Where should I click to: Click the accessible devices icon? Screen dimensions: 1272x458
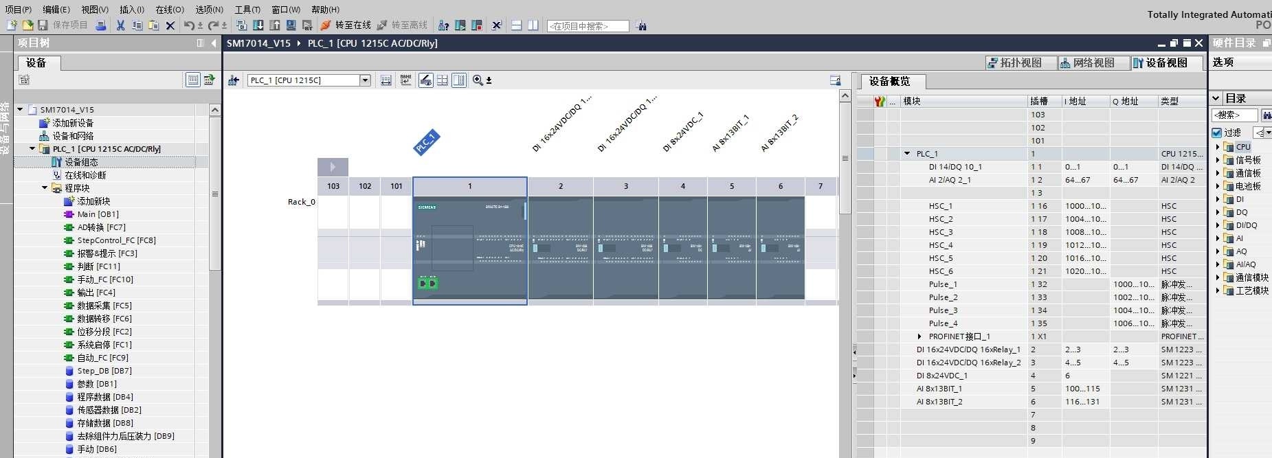click(444, 25)
